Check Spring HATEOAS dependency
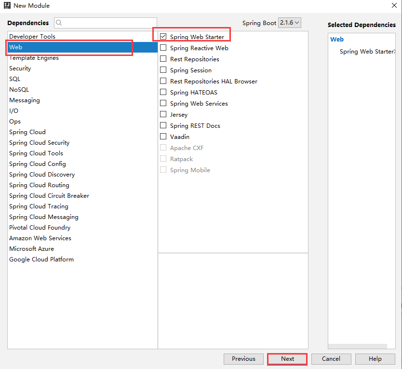The image size is (402, 369). coord(163,92)
